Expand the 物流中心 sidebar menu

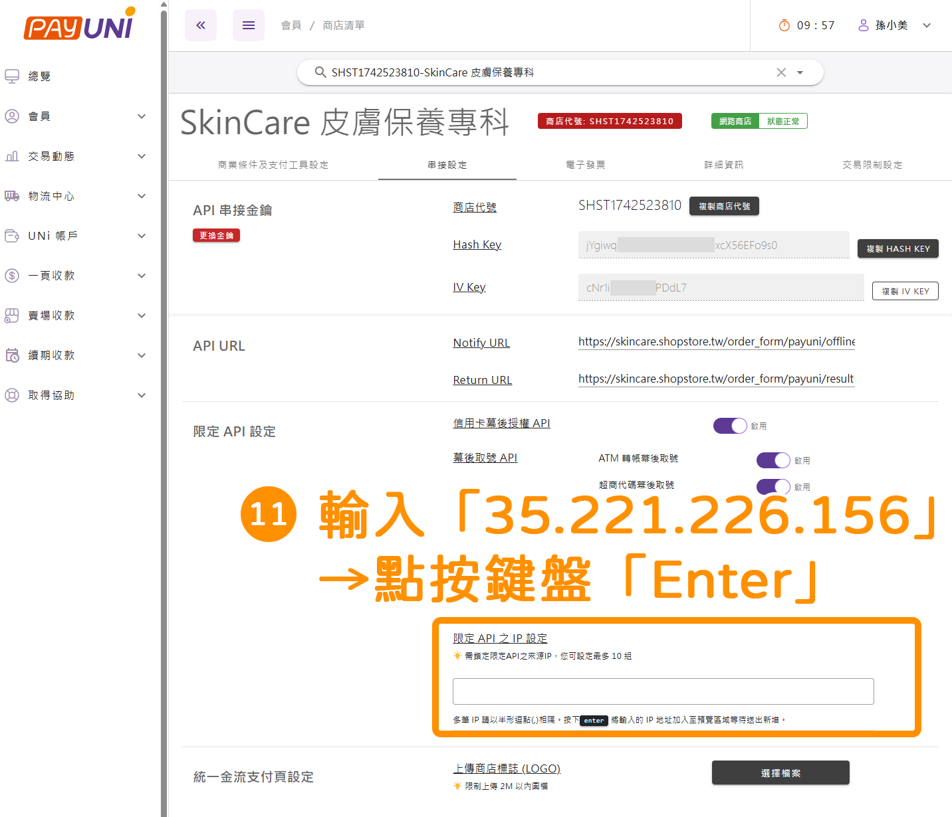coord(142,196)
